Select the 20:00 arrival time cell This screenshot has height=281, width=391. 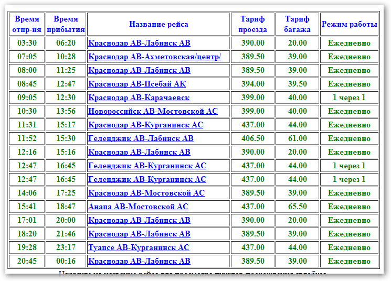point(66,220)
